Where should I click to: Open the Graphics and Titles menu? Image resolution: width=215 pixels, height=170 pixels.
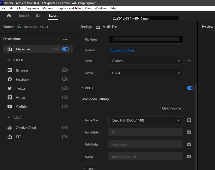(x=69, y=8)
